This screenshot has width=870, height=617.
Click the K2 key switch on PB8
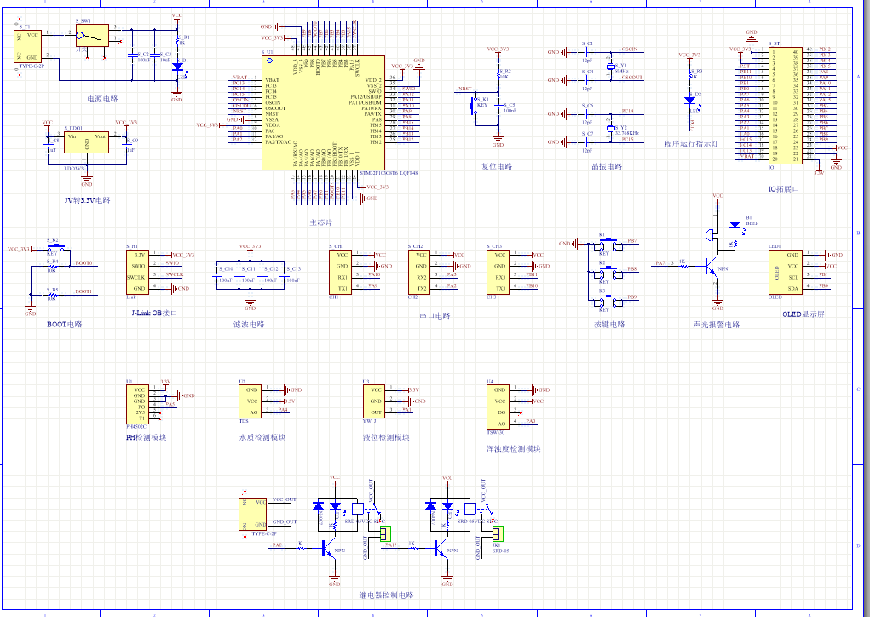pos(608,272)
